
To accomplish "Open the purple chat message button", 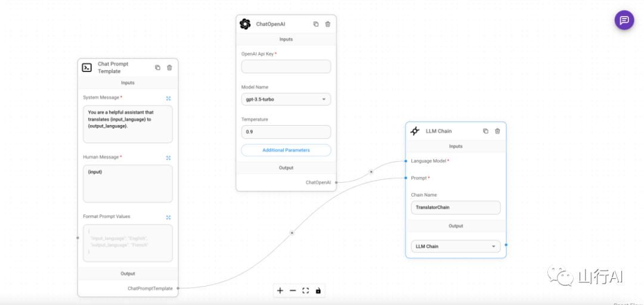I will pyautogui.click(x=624, y=20).
